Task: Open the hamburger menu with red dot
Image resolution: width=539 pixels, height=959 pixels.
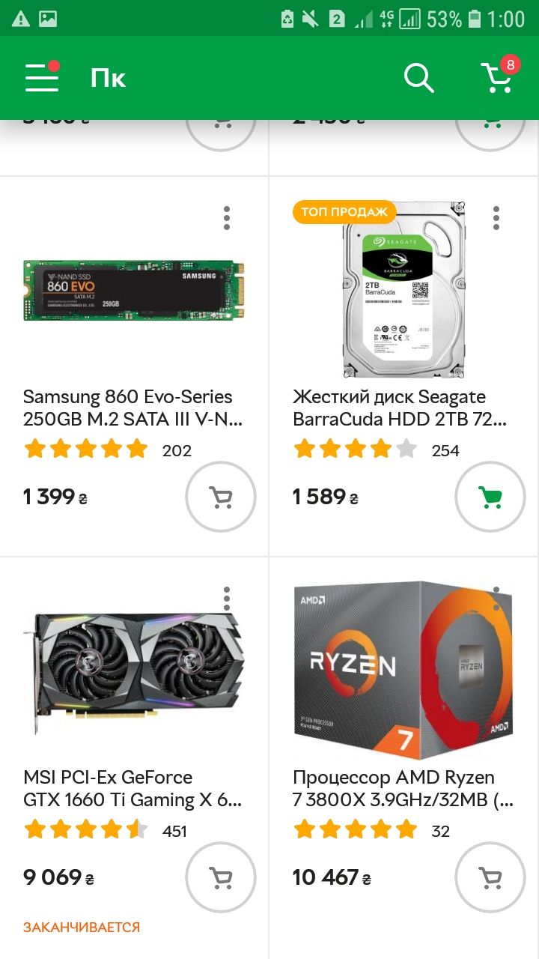Action: [x=42, y=77]
